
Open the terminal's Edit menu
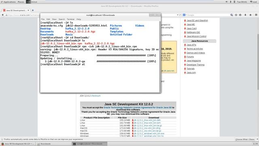pyautogui.click(x=48, y=19)
